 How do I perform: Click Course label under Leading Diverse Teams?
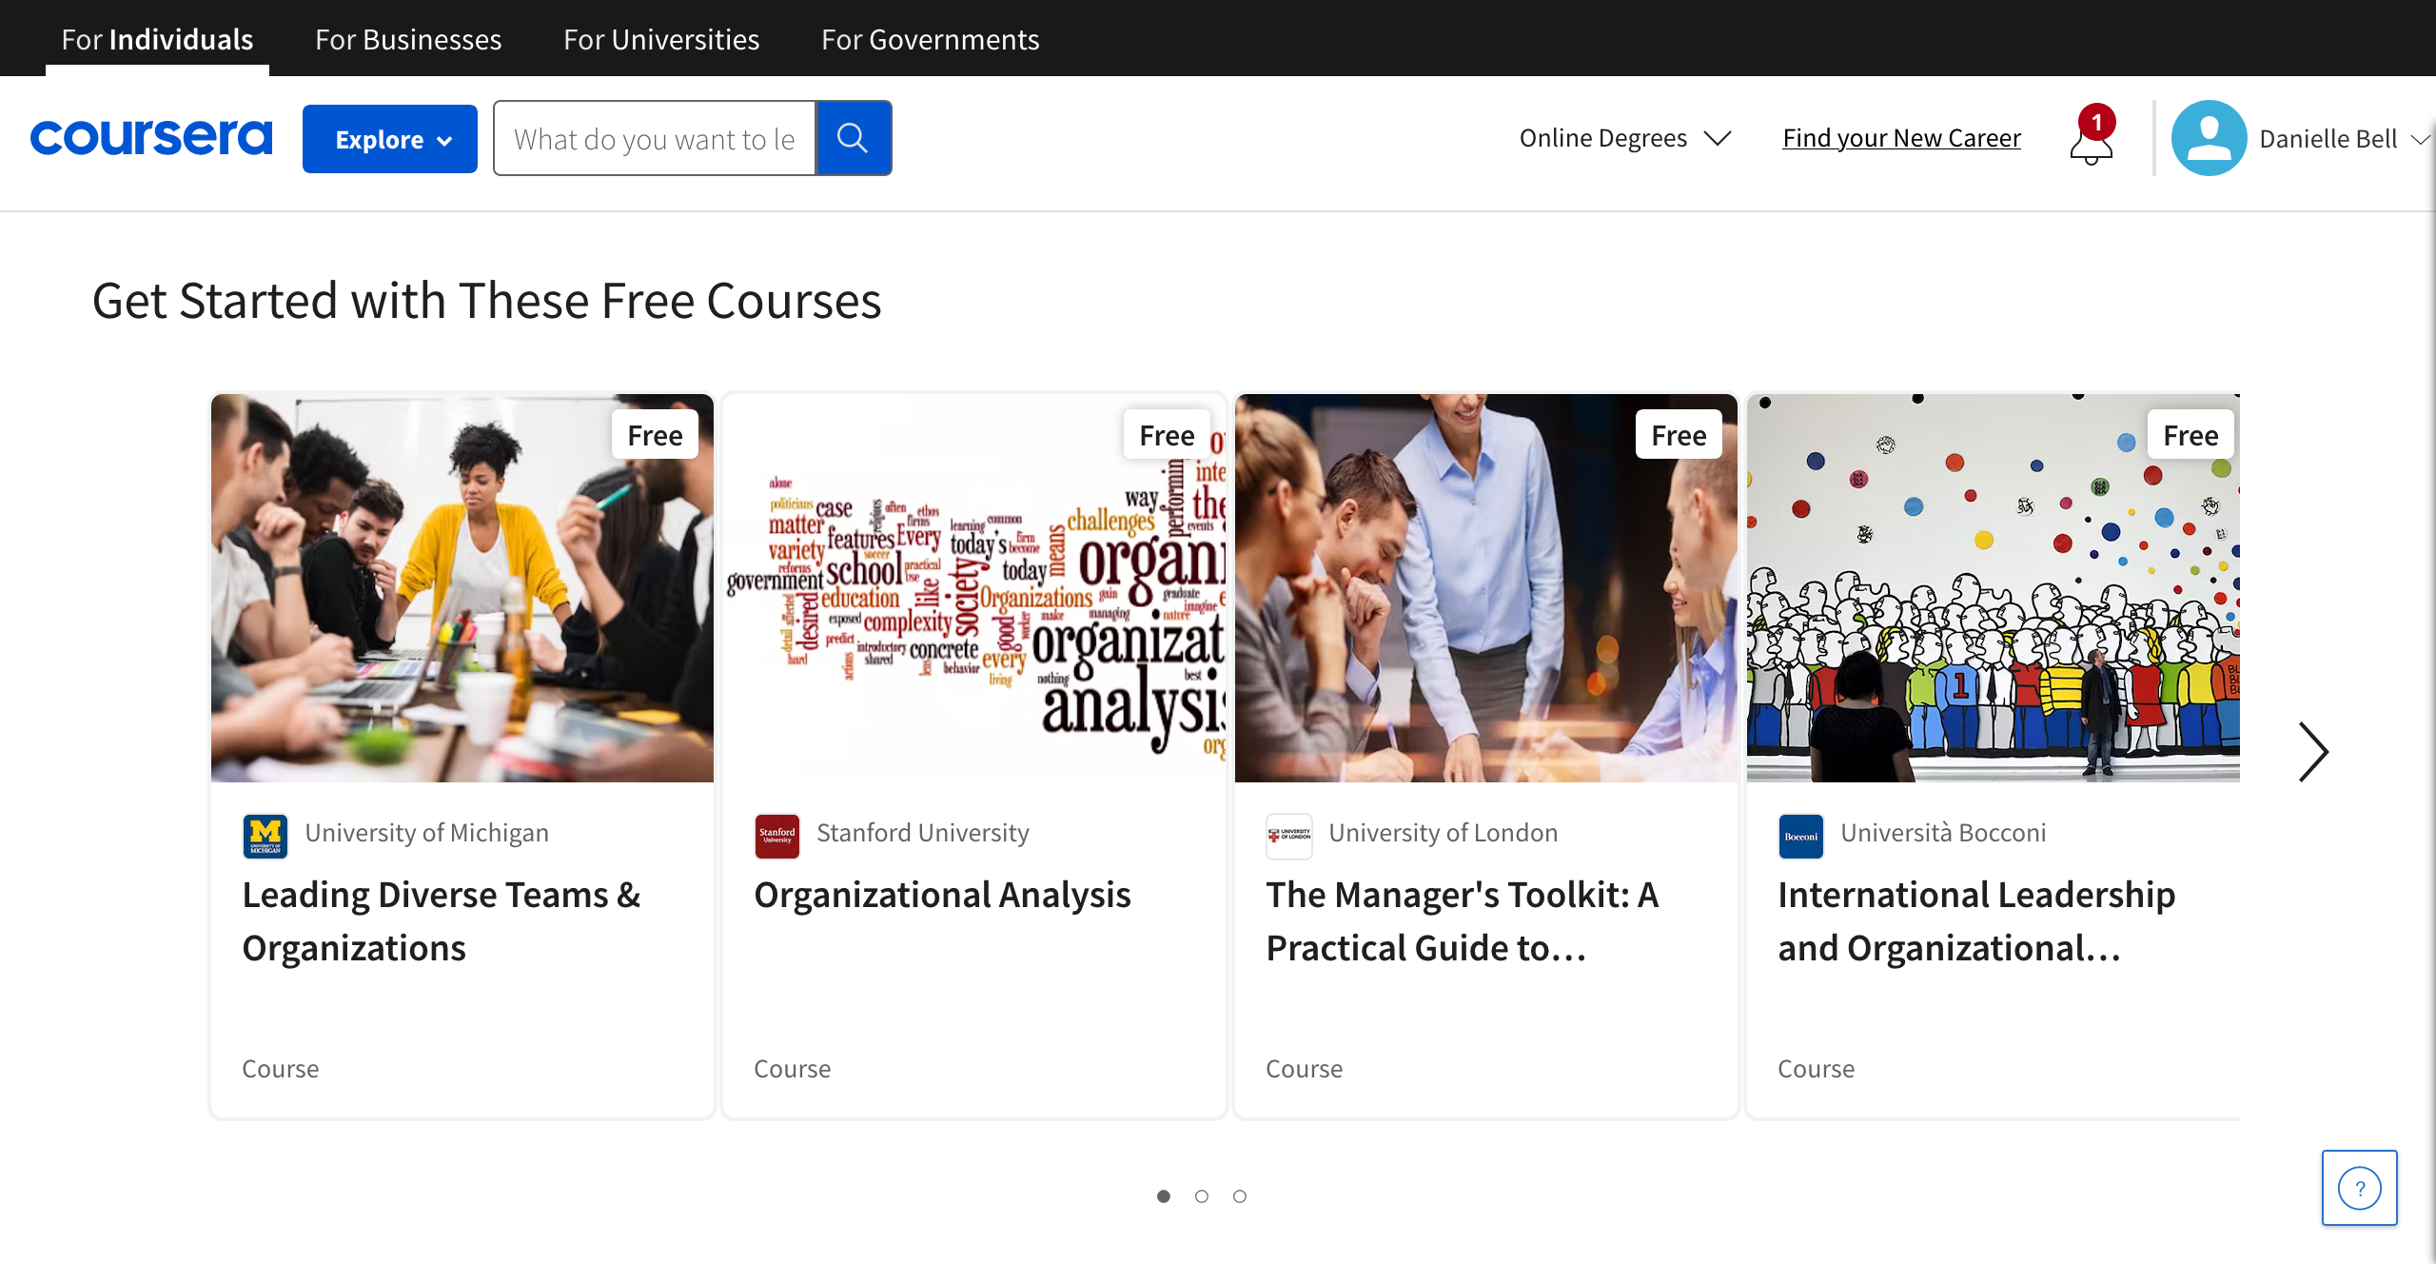(281, 1069)
